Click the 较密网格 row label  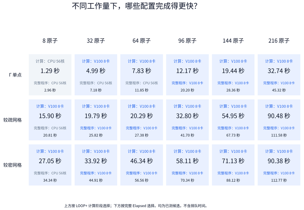[12, 165]
